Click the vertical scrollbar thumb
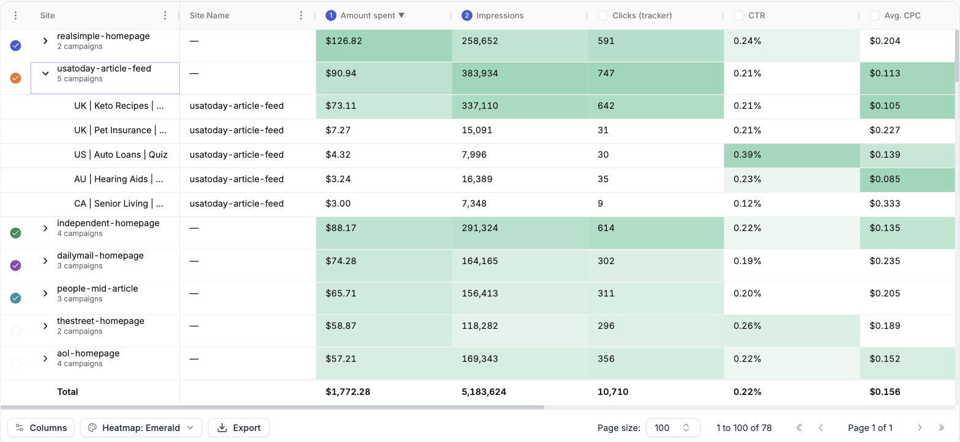Viewport: 960px width, 442px height. [957, 56]
